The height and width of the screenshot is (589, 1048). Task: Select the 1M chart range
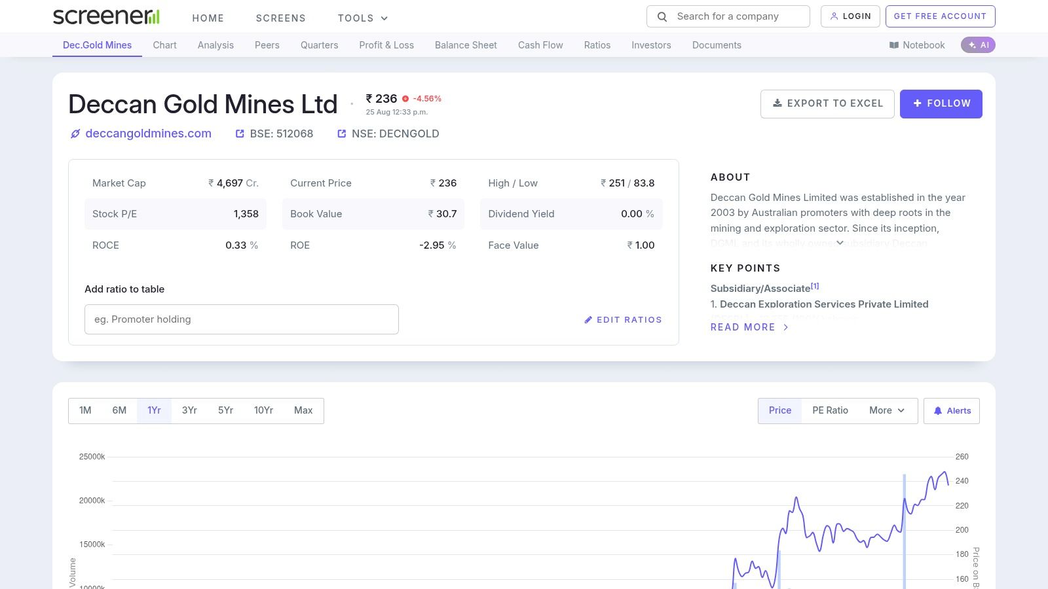coord(85,410)
